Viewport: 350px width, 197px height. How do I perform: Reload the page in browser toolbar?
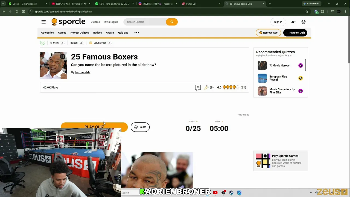point(17,11)
